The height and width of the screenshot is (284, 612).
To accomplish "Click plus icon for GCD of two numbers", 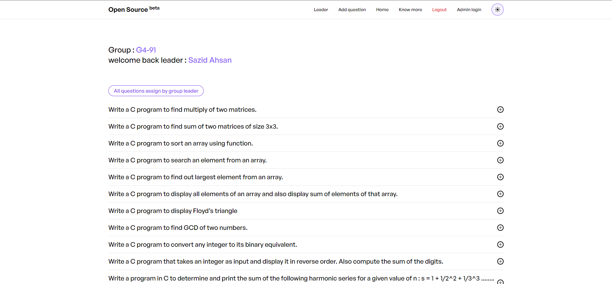I will (x=500, y=228).
